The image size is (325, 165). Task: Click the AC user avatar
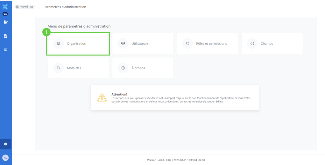5,158
